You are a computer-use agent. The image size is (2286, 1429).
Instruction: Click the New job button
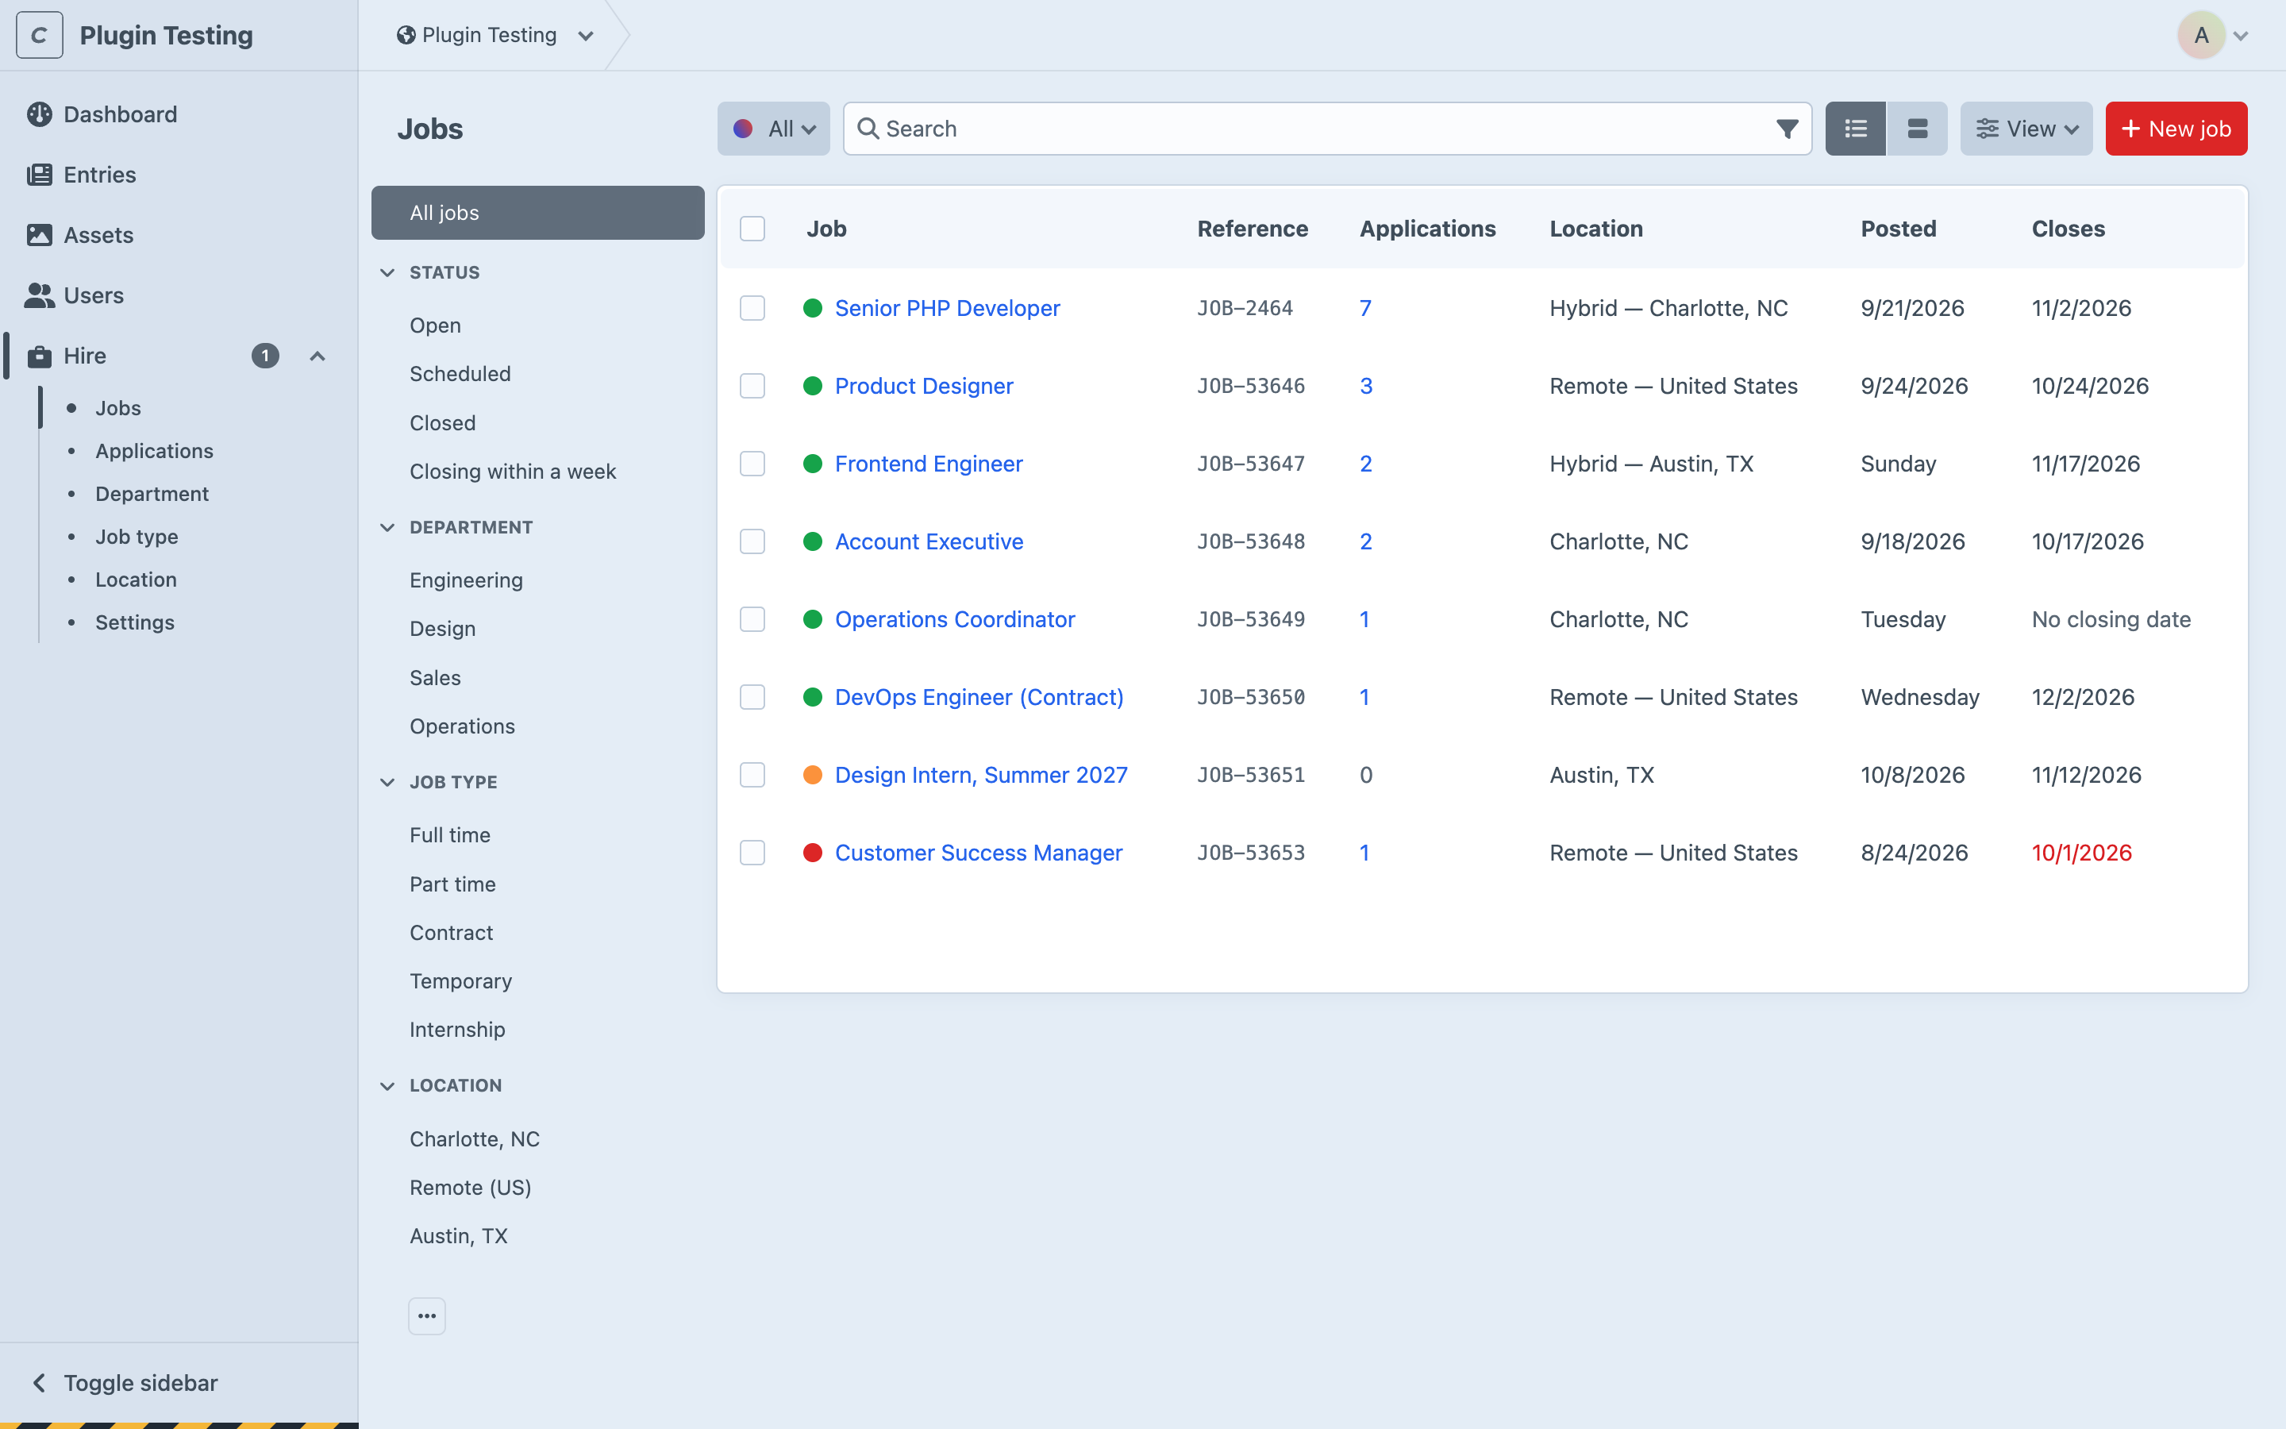[x=2176, y=129]
